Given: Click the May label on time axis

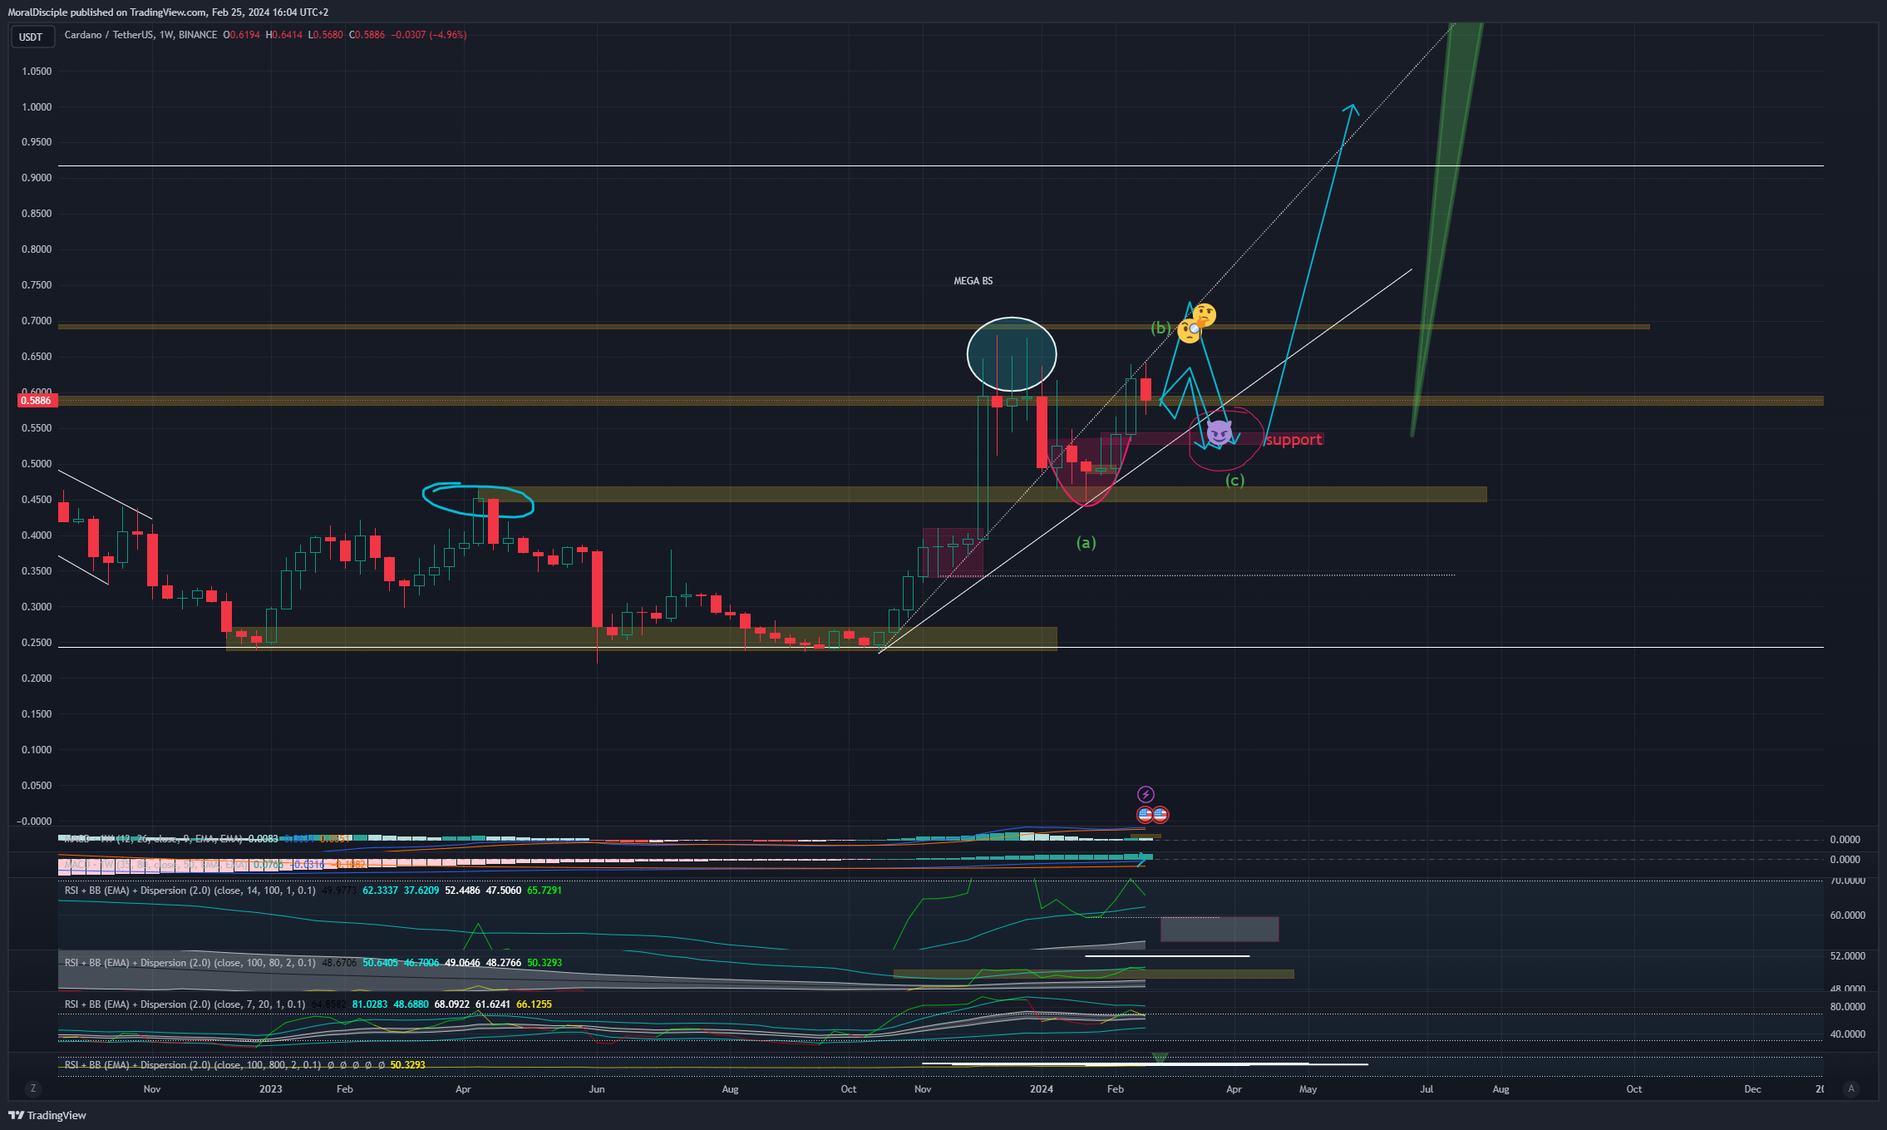Looking at the screenshot, I should [x=1308, y=1089].
